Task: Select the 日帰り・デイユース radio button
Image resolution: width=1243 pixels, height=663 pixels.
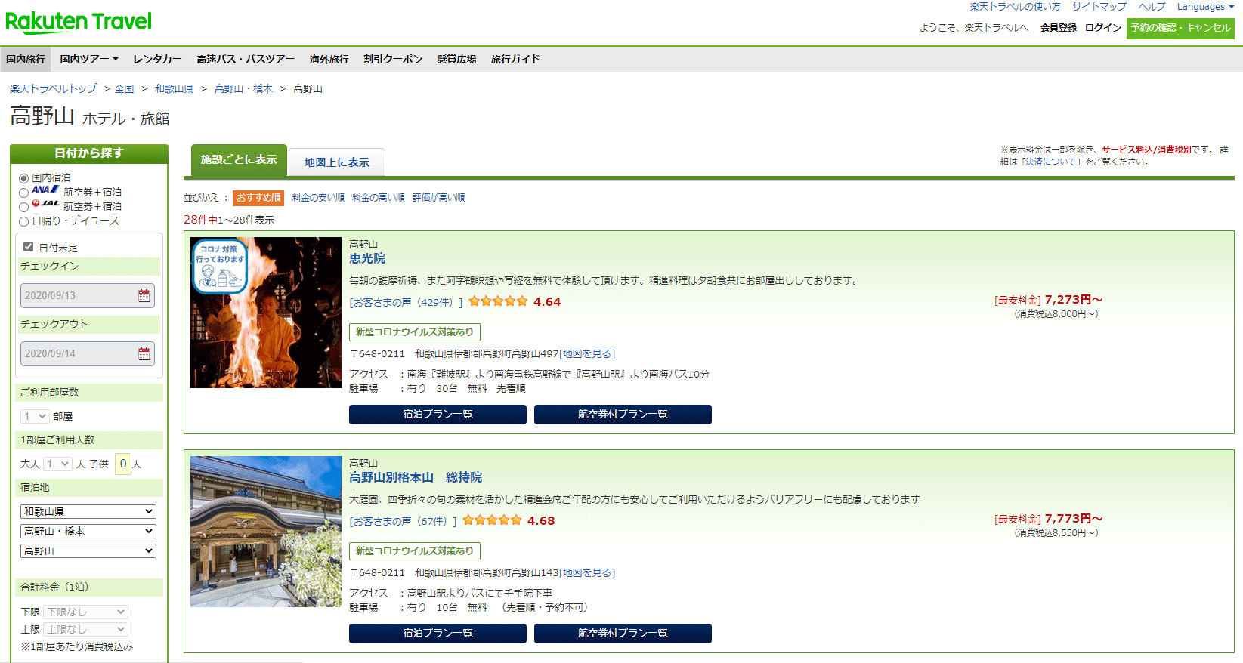Action: 24,221
